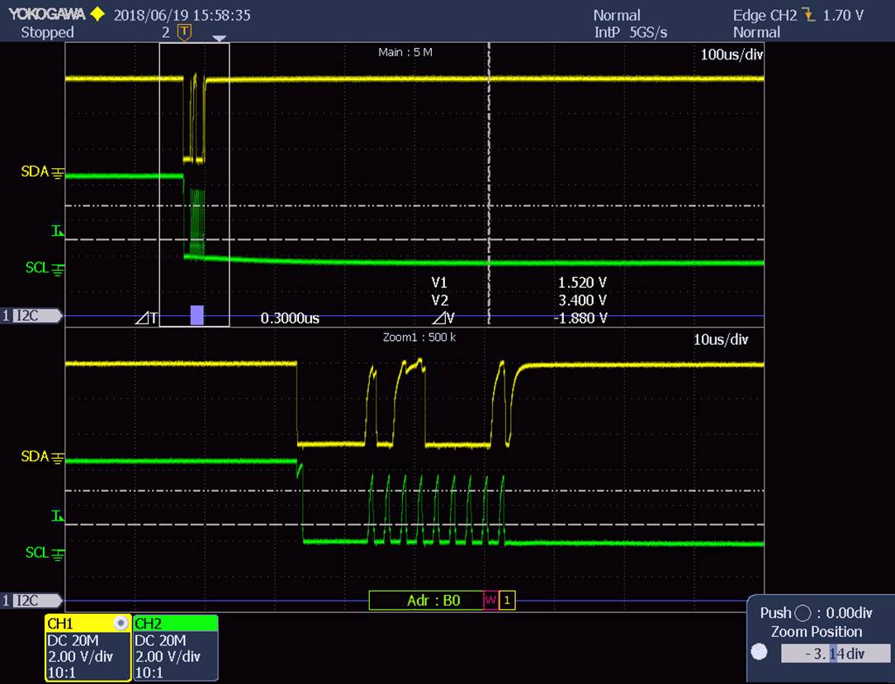The height and width of the screenshot is (684, 895).
Task: Click the delta T value 0.3000us
Action: 290,318
